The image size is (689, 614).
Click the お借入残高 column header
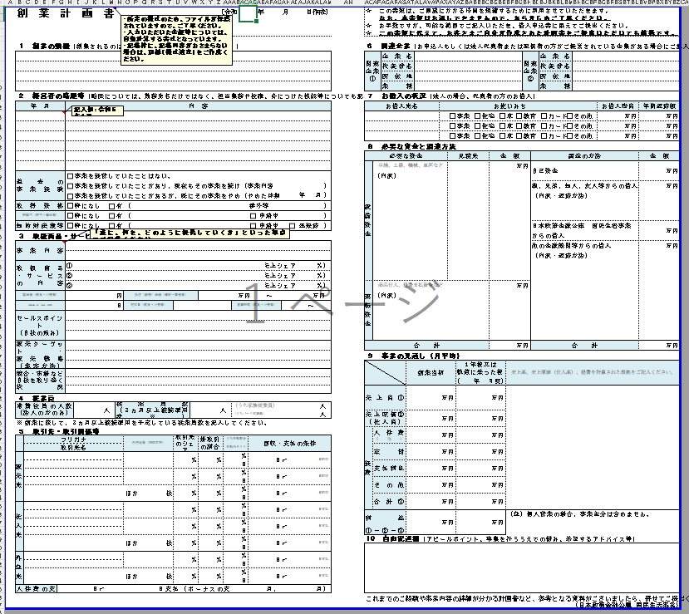(618, 106)
